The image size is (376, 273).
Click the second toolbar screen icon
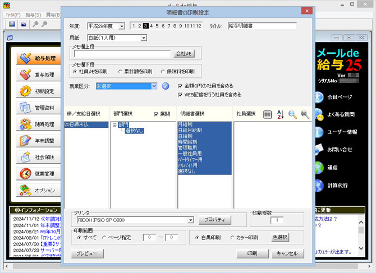(24, 24)
